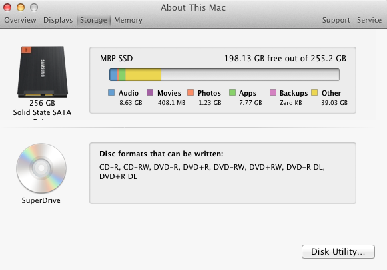387x270 pixels.
Task: Click the MBP SSD volume name
Action: (x=117, y=59)
